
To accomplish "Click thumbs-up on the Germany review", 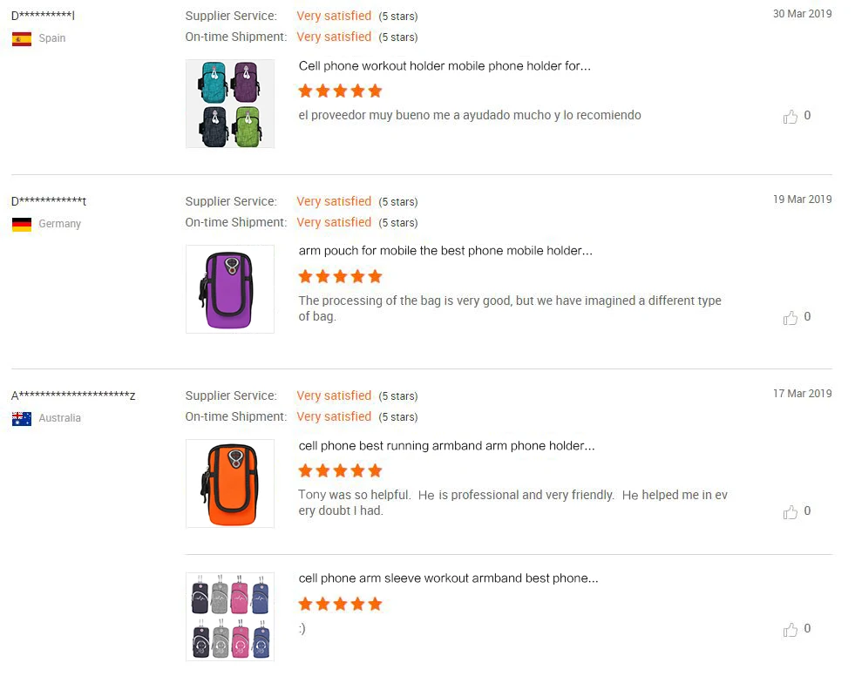I will click(x=791, y=318).
